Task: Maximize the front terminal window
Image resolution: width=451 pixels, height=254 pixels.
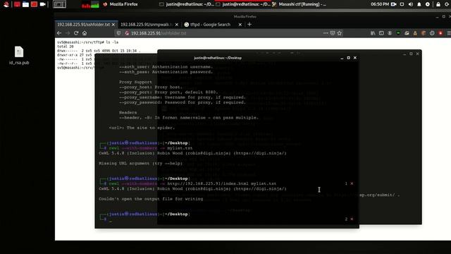Action: pyautogui.click(x=348, y=58)
